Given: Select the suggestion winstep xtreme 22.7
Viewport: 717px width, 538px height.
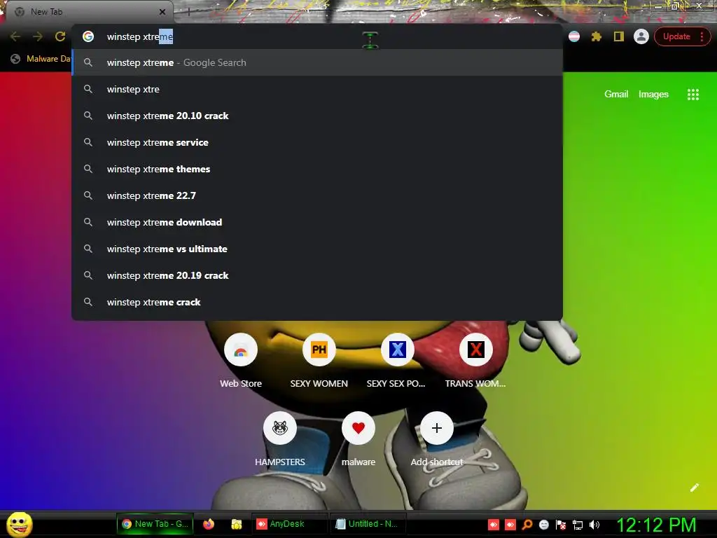Looking at the screenshot, I should pyautogui.click(x=317, y=195).
